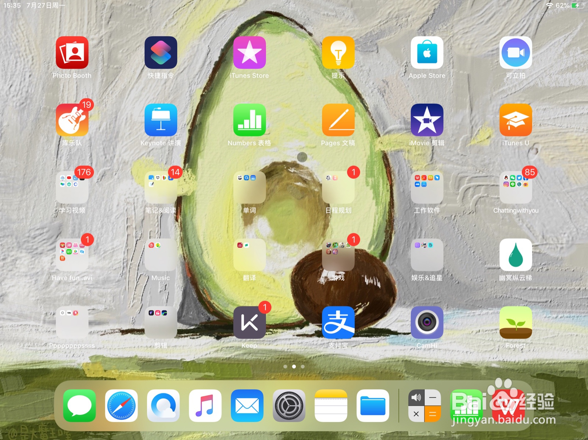Open Files app in the dock
The width and height of the screenshot is (588, 440).
(373, 405)
